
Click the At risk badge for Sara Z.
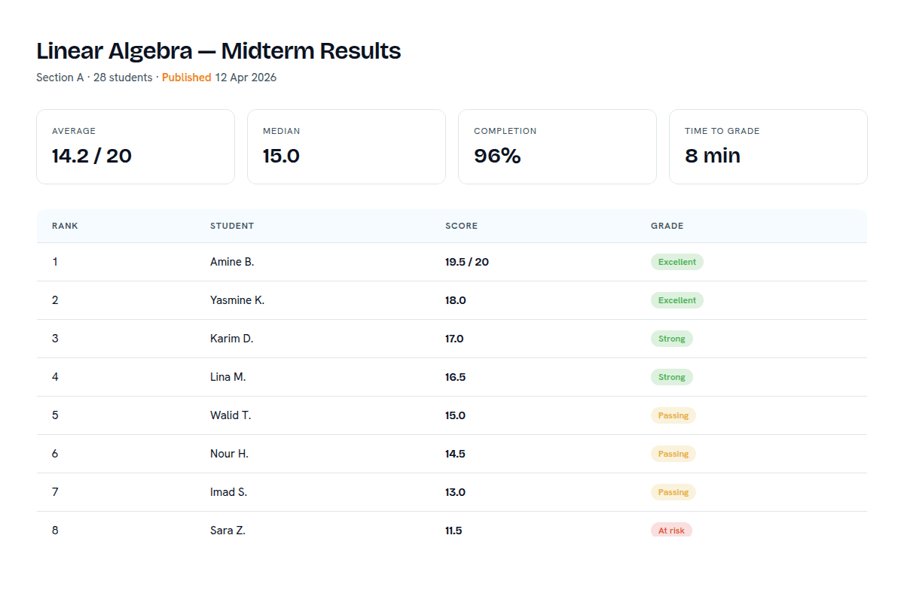[671, 530]
